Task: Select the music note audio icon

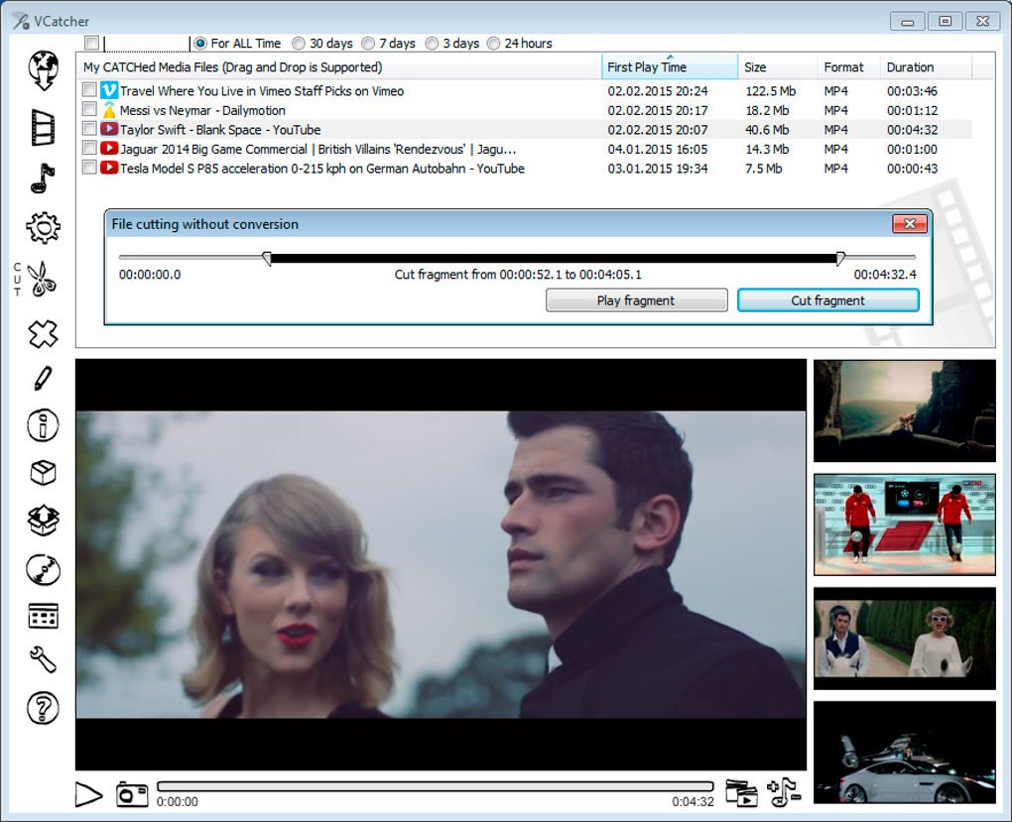Action: point(43,178)
